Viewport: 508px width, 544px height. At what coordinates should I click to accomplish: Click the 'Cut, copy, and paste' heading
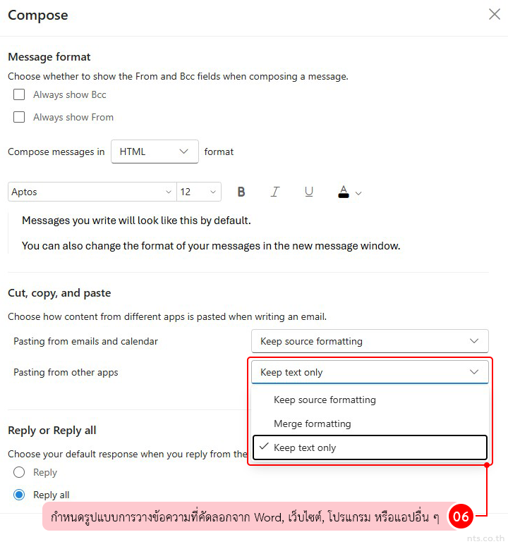(x=59, y=293)
